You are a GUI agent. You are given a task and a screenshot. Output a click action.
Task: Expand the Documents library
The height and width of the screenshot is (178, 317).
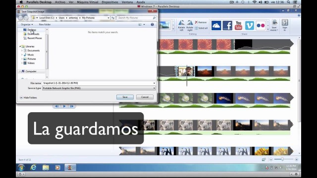point(22,50)
